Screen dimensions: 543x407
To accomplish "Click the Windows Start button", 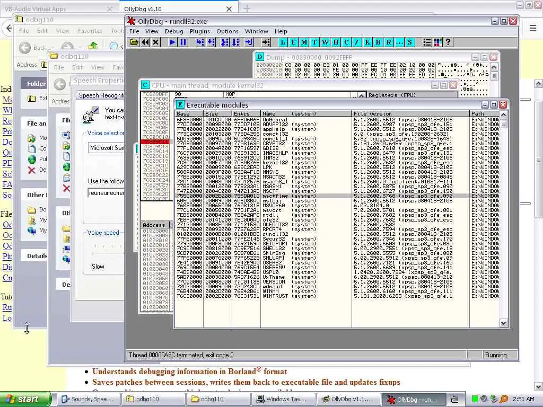I will (25, 399).
